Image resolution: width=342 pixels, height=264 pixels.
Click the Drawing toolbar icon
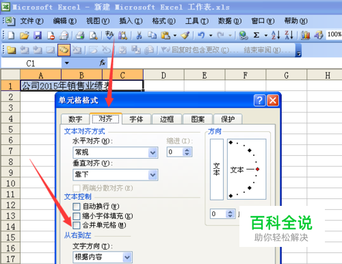click(319, 36)
